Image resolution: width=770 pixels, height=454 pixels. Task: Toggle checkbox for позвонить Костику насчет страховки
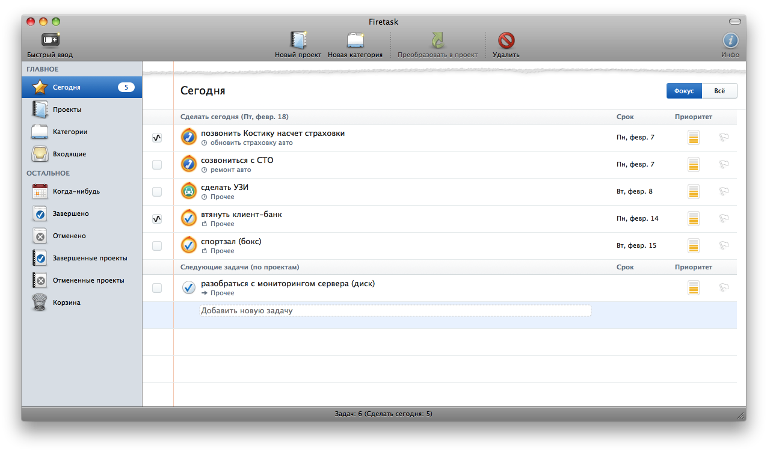click(x=157, y=138)
